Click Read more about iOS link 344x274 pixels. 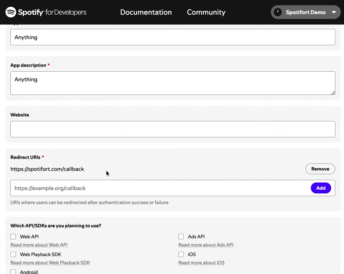[x=202, y=262]
